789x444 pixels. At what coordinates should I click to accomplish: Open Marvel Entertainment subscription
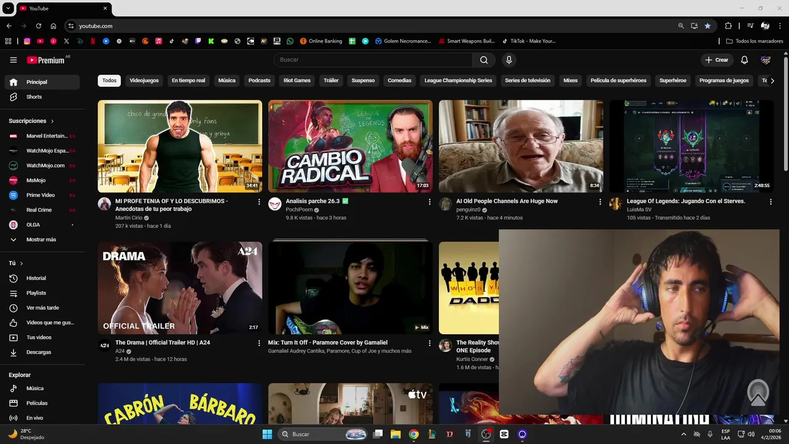42,136
